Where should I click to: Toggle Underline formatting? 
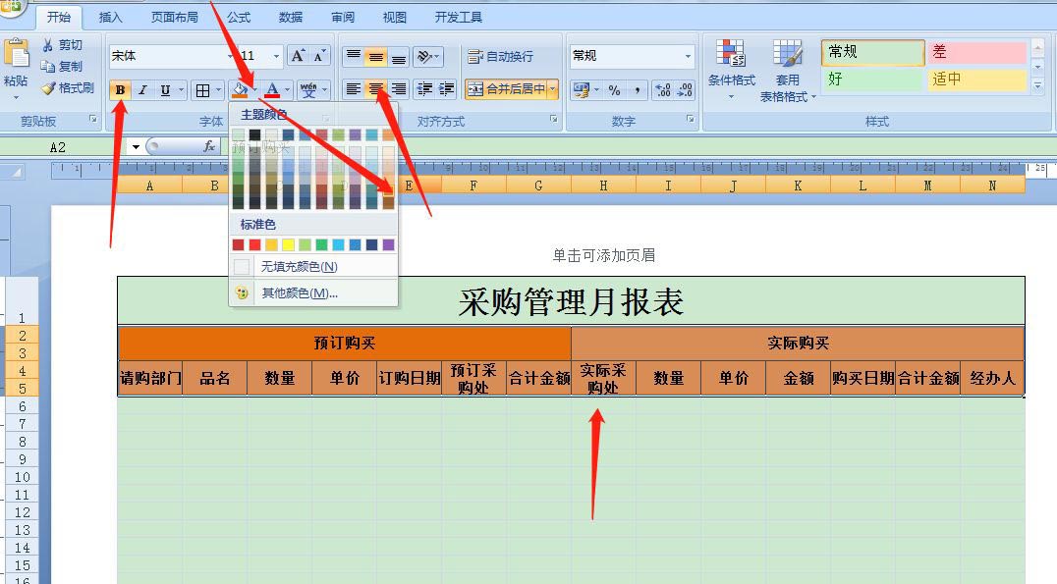coord(164,89)
